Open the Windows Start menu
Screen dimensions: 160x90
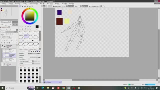pyautogui.click(x=2, y=88)
